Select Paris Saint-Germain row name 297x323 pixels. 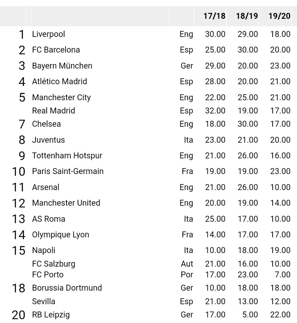pos(68,171)
